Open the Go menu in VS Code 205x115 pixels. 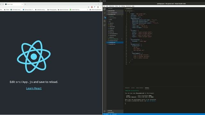click(119, 6)
